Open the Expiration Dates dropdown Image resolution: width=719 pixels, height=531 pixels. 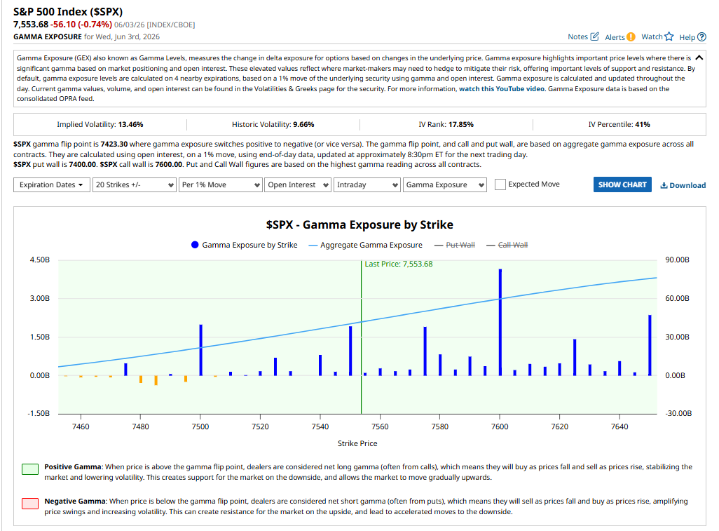(52, 185)
